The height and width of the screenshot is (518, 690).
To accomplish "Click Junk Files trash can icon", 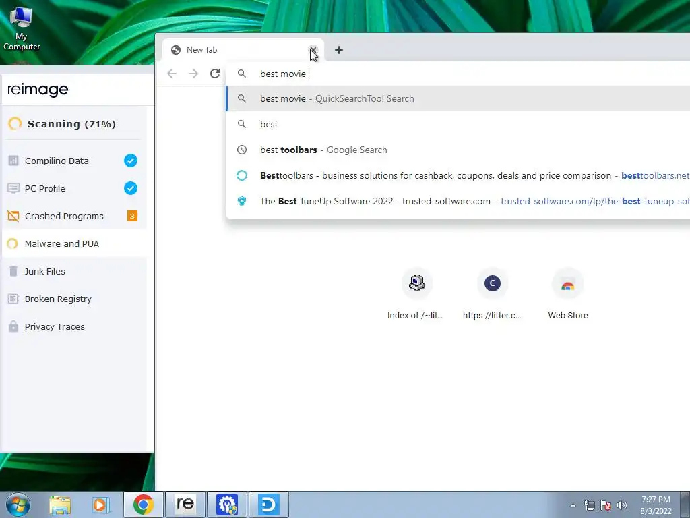I will [x=13, y=271].
